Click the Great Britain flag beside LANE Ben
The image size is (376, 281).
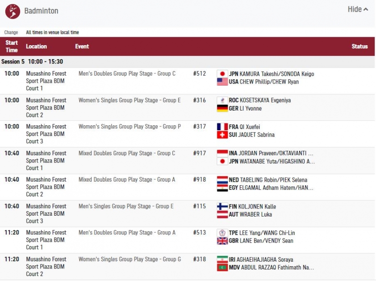click(222, 241)
